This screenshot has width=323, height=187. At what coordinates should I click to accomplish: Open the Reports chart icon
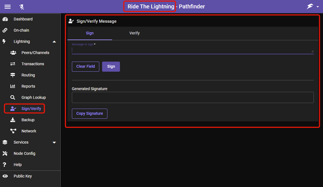(x=13, y=86)
